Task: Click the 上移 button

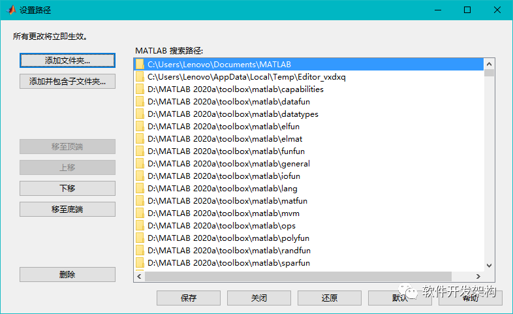Action: click(x=67, y=168)
